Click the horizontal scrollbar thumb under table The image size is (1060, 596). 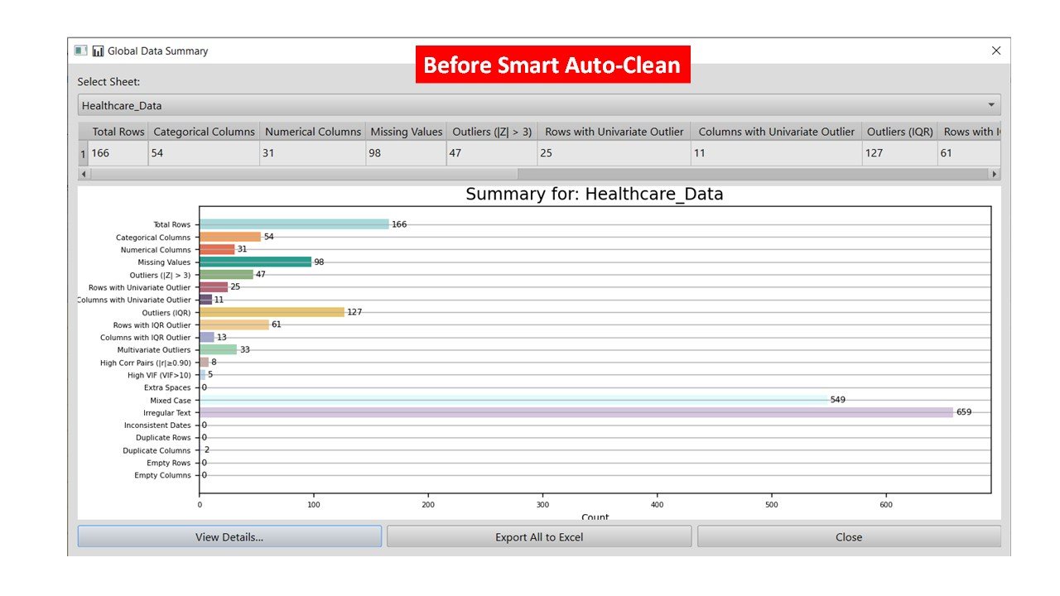point(303,175)
